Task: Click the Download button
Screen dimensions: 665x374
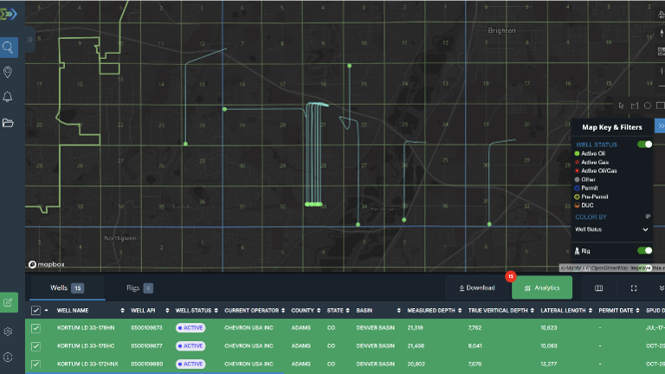Action: [x=475, y=287]
